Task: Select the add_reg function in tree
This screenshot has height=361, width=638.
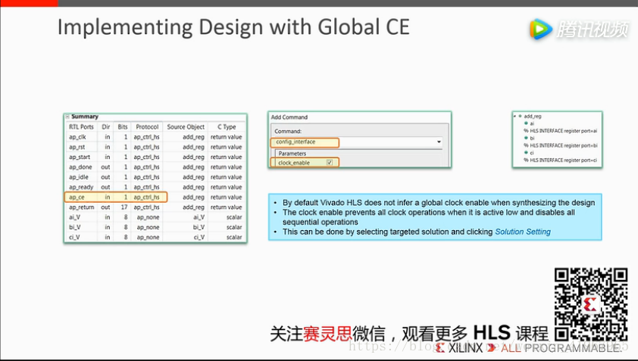Action: 533,117
